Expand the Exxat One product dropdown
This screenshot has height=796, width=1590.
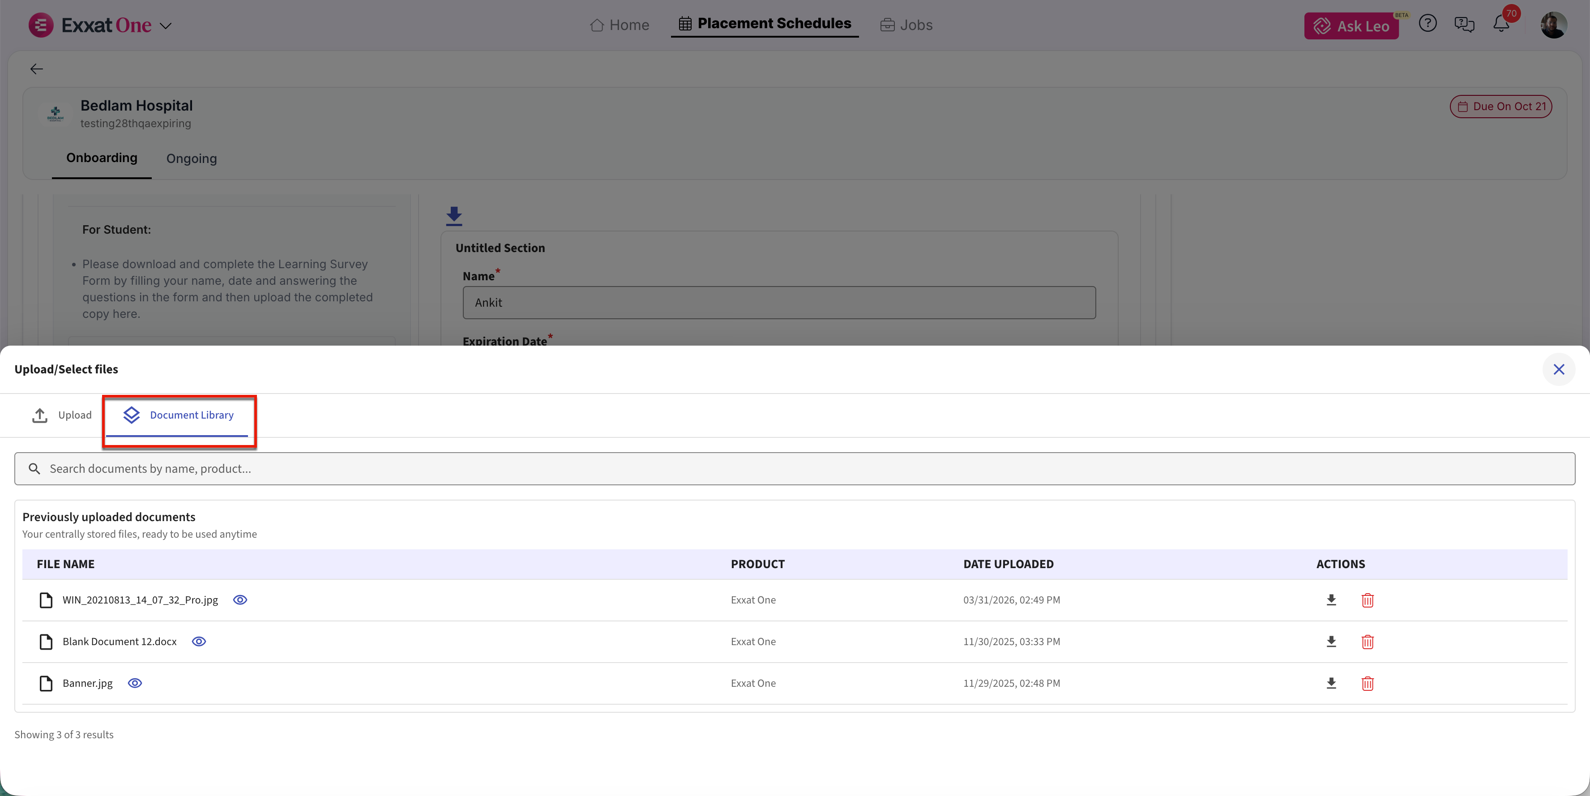(166, 26)
